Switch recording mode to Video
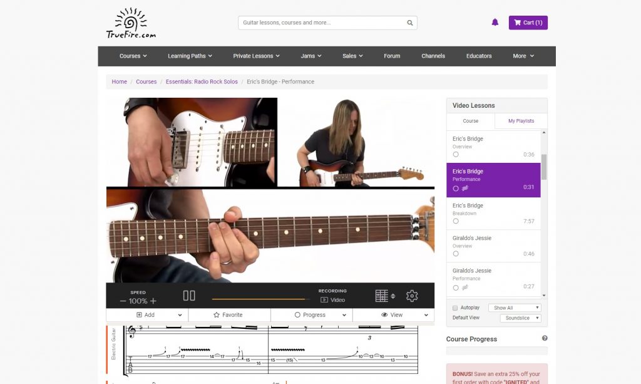 point(333,300)
